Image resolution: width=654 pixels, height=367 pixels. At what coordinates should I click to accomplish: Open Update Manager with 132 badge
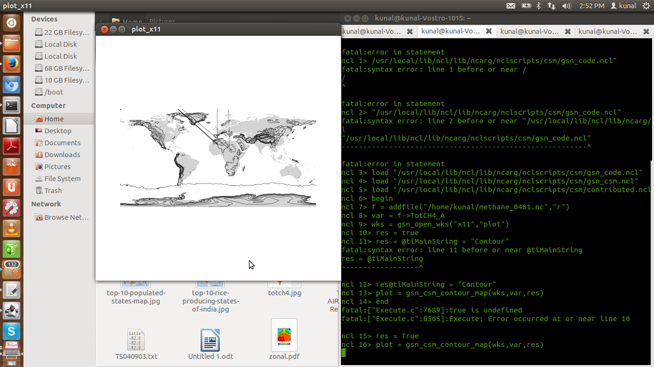click(x=11, y=269)
